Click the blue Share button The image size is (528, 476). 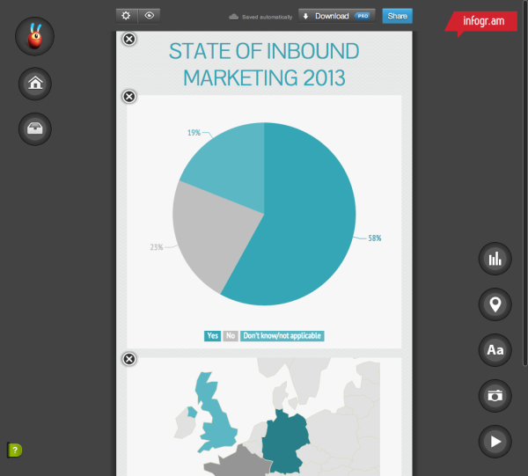(398, 16)
